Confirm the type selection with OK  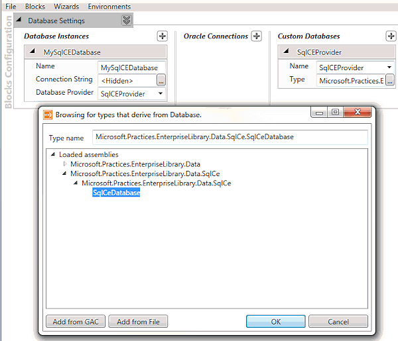click(276, 322)
